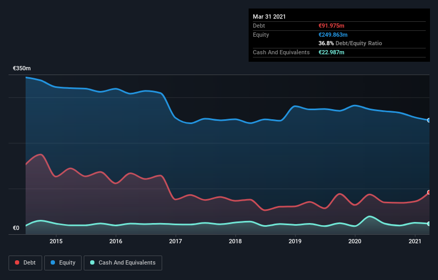The height and width of the screenshot is (280, 438).
Task: Select the 2019 x-axis label
Action: coord(295,241)
